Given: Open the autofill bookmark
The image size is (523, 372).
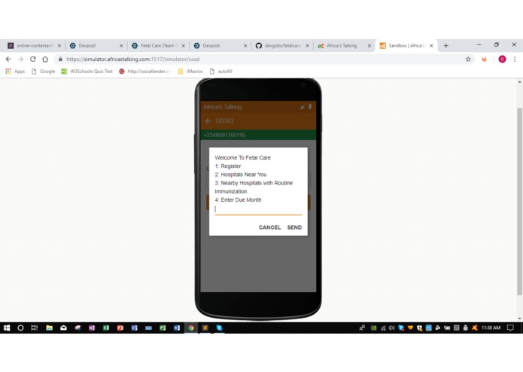Looking at the screenshot, I should pyautogui.click(x=220, y=71).
